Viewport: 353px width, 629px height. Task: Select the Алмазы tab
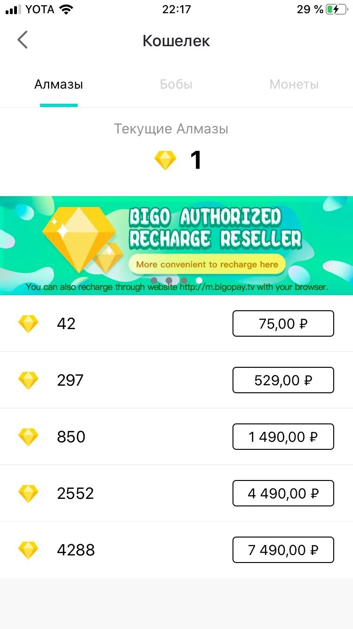click(59, 84)
